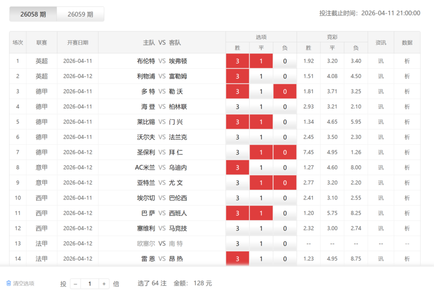This screenshot has height=292, width=434.
Task: Select win (3) for 欧塞尔 vs 南特
Action: pos(238,243)
